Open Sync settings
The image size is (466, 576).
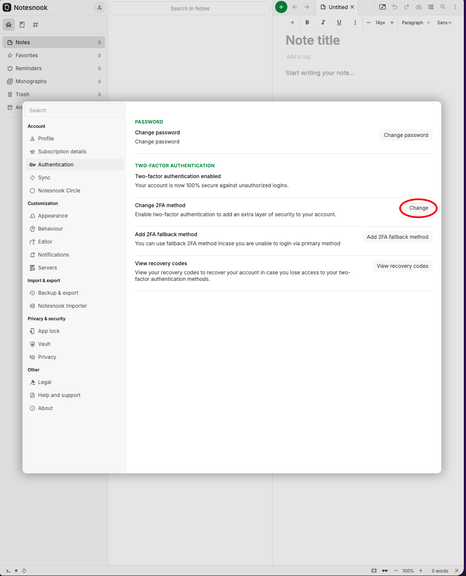pos(74,178)
